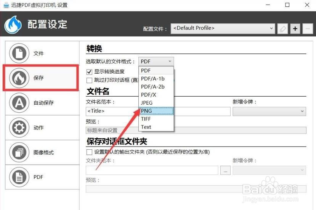Collapse the file format PDF combo box
Viewport: 316px width, 210px height.
[x=156, y=61]
